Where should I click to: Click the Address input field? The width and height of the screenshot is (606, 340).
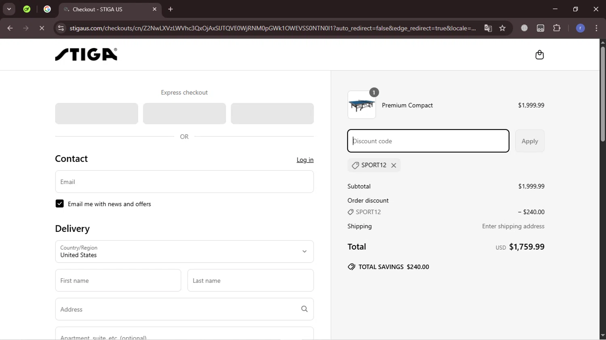click(x=184, y=309)
